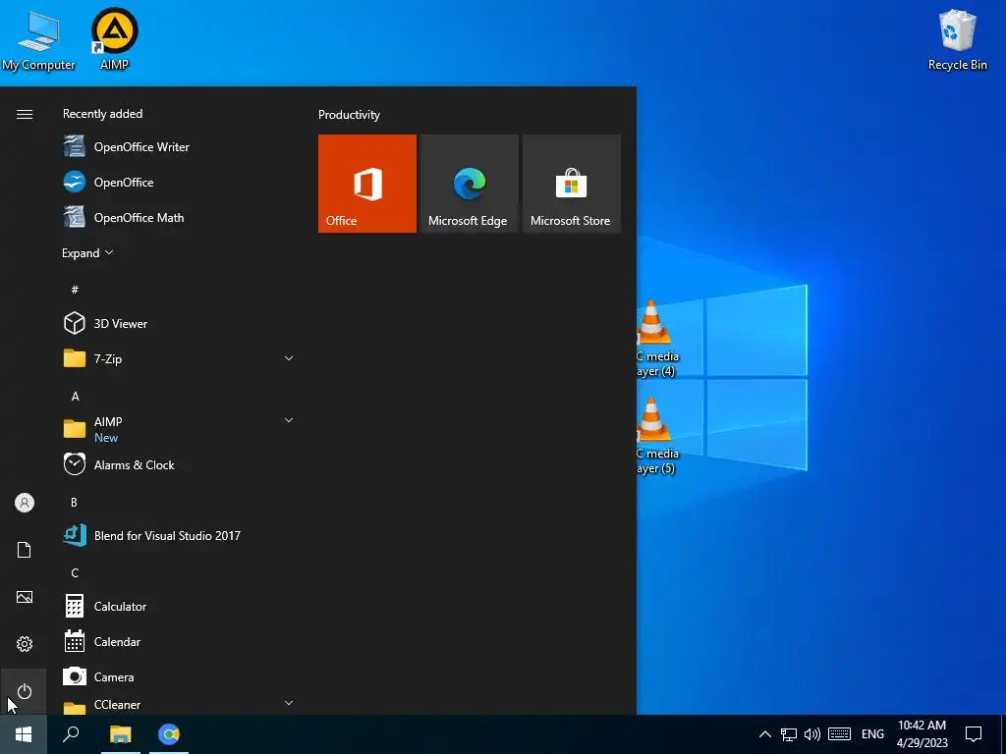Open network status tray icon
This screenshot has height=754, width=1006.
pyautogui.click(x=789, y=734)
